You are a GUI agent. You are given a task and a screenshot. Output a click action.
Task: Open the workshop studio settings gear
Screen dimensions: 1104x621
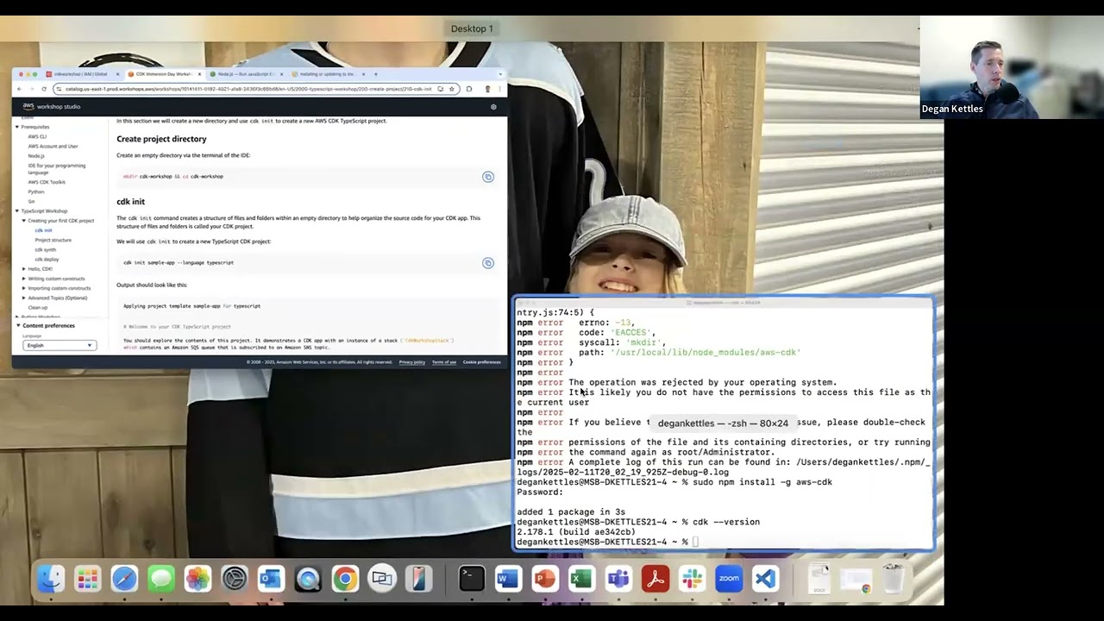[493, 107]
